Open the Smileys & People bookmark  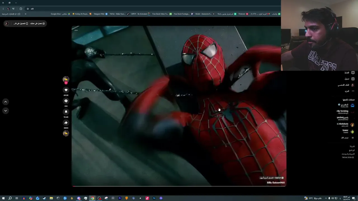pos(82,14)
